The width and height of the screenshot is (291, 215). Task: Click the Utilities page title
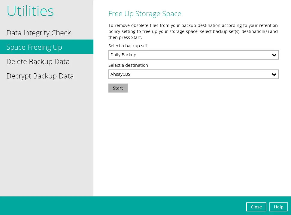point(30,11)
